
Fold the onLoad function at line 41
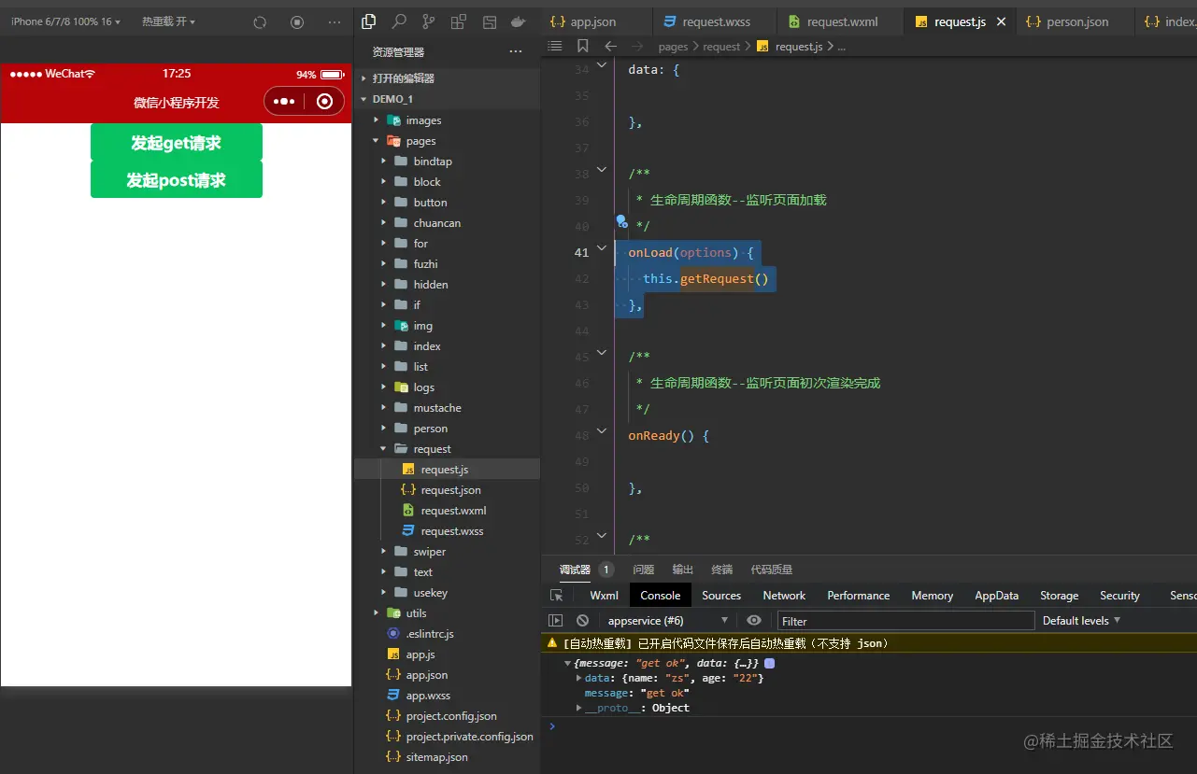(603, 248)
